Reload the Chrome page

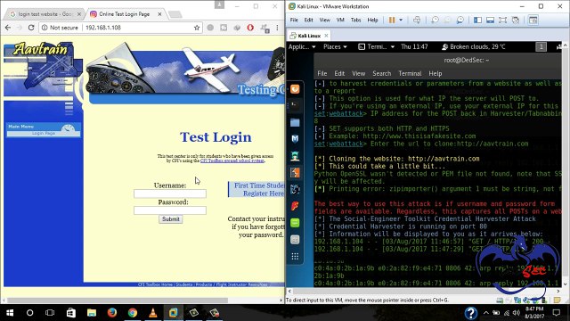31,28
